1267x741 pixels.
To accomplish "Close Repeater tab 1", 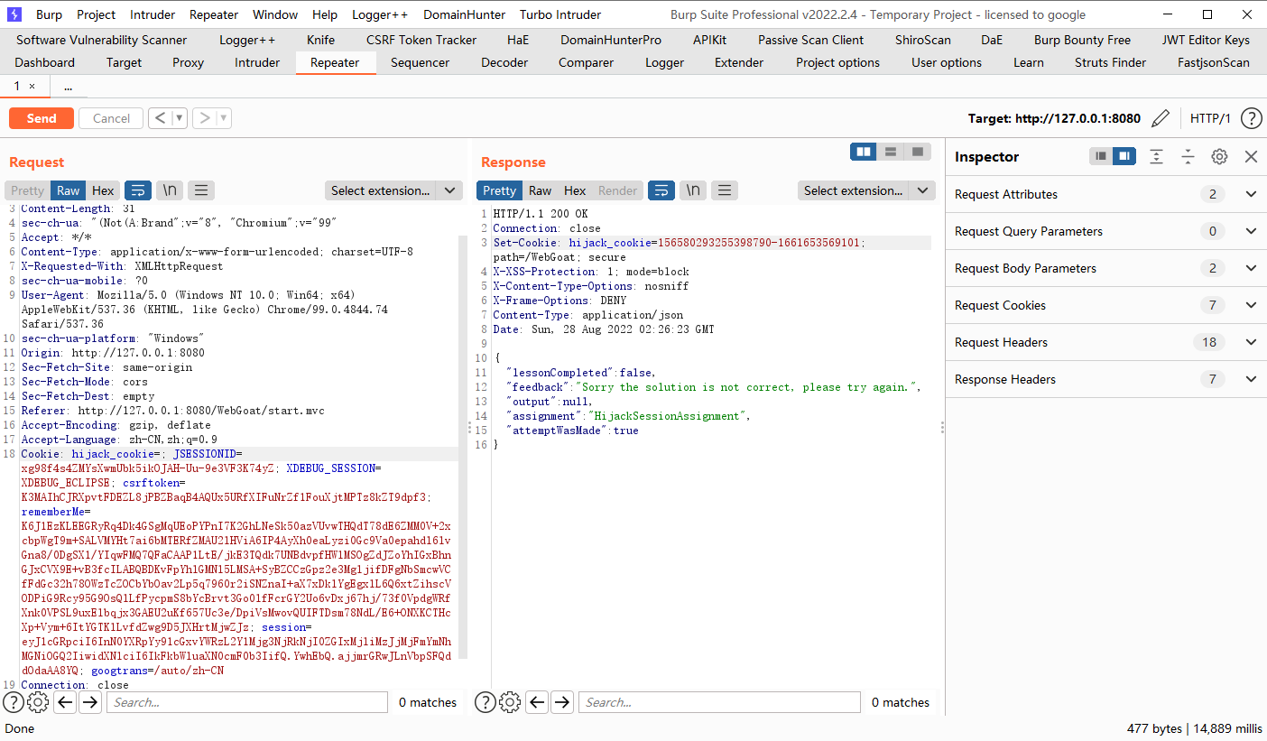I will pyautogui.click(x=32, y=86).
